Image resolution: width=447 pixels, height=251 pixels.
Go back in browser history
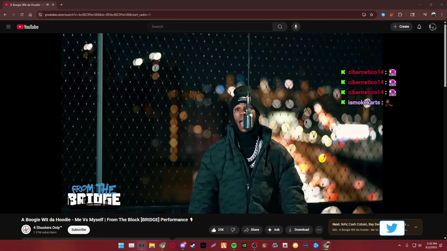click(x=5, y=15)
